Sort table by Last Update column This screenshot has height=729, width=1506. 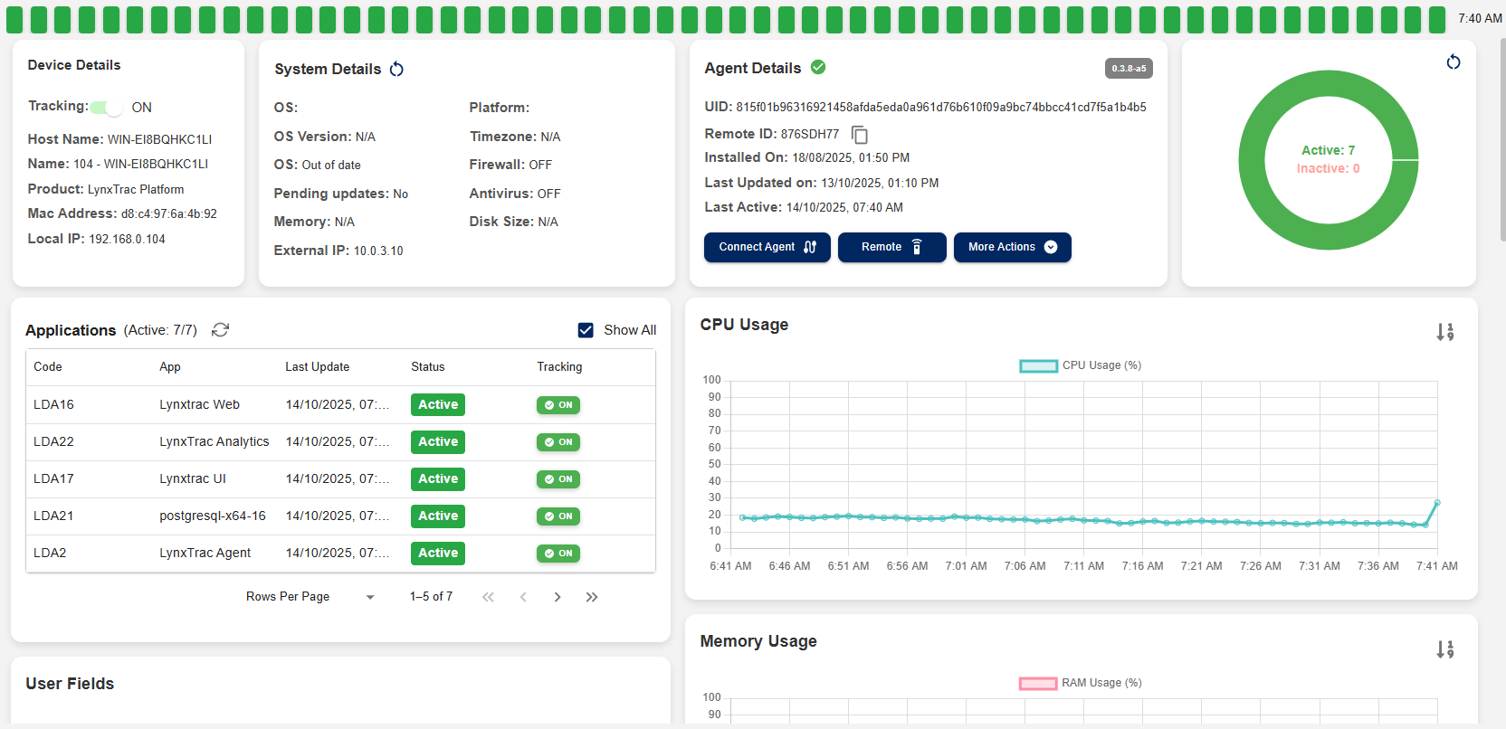point(317,367)
